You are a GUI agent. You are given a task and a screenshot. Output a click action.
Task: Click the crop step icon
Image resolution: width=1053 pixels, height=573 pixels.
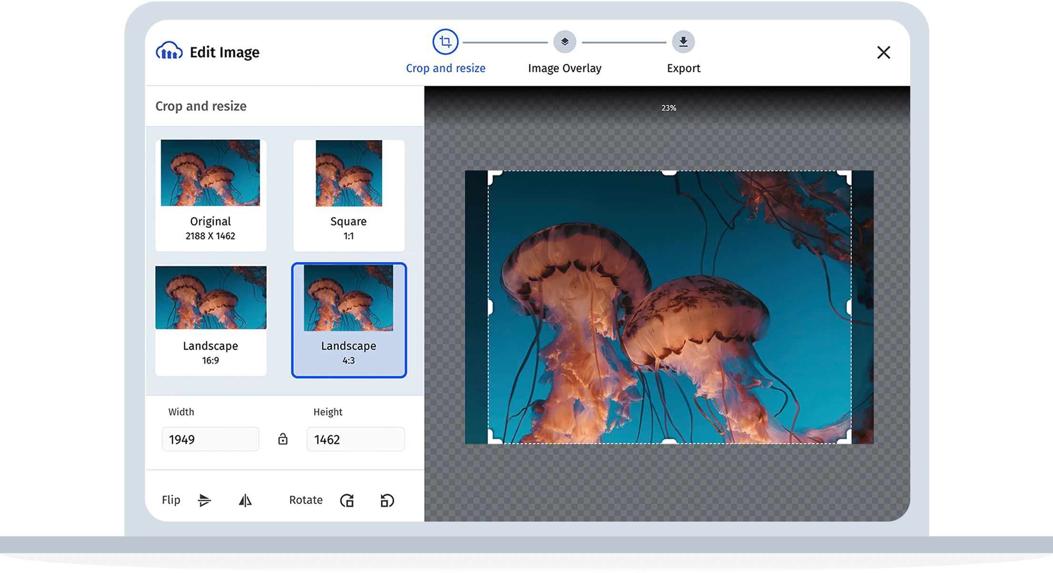[x=445, y=42]
